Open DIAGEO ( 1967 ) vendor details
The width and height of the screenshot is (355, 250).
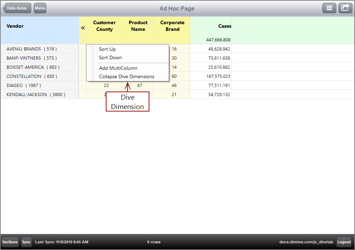(x=17, y=85)
